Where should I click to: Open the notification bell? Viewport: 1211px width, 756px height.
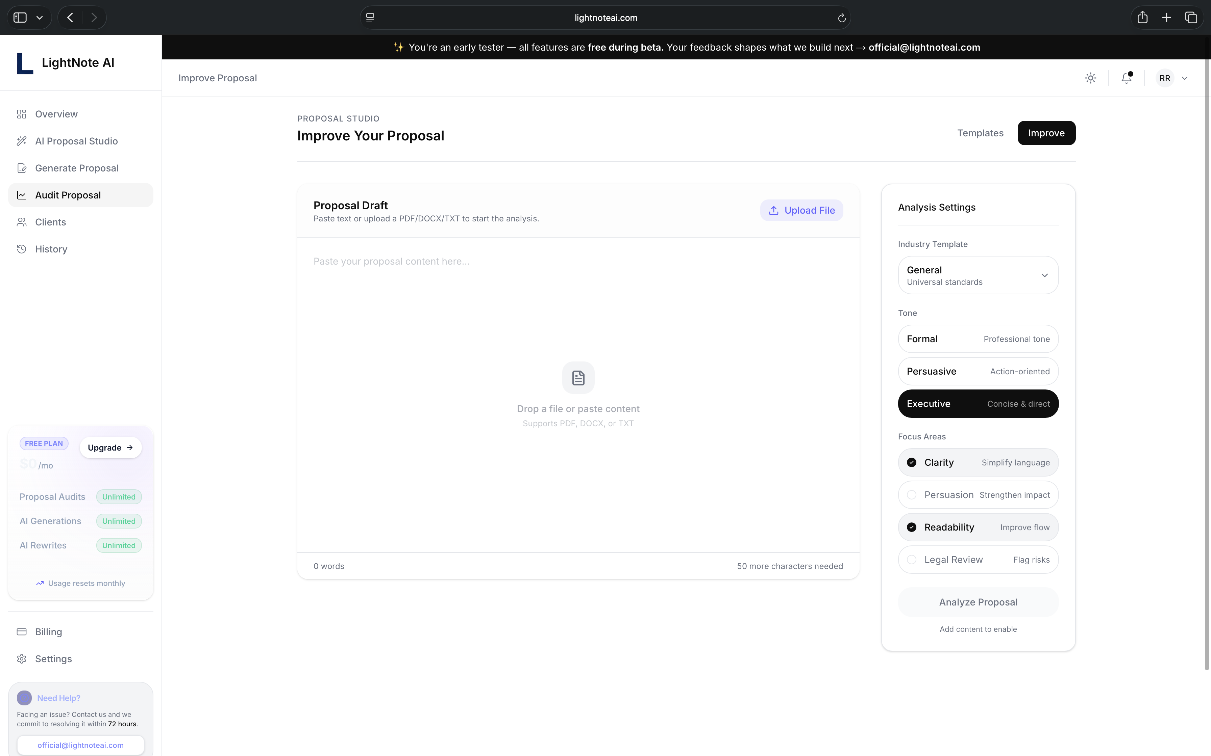tap(1126, 78)
